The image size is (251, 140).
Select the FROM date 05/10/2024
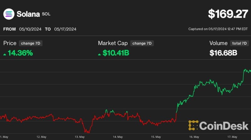click(30, 29)
